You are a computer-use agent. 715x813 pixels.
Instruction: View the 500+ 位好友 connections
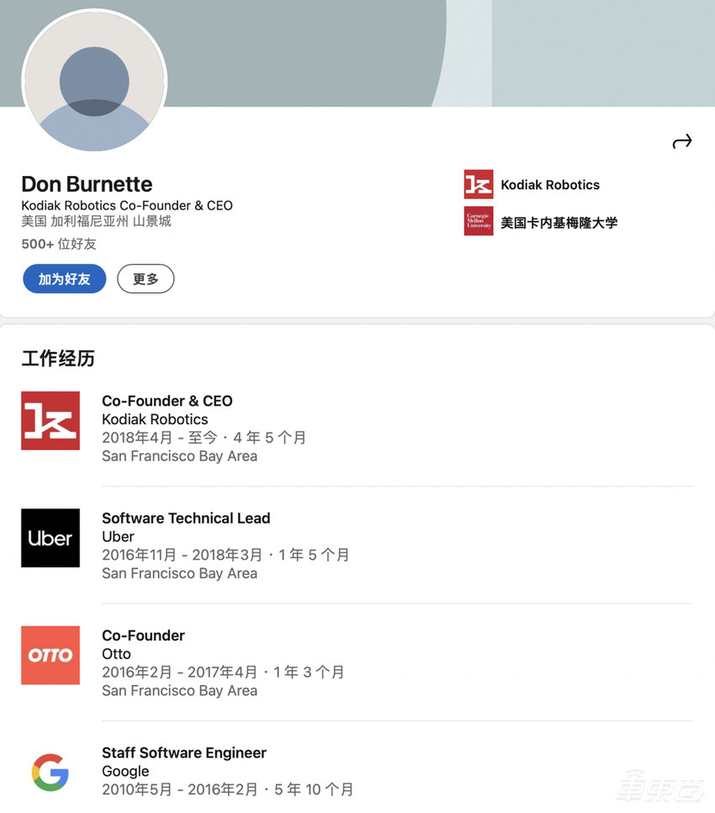pyautogui.click(x=59, y=244)
